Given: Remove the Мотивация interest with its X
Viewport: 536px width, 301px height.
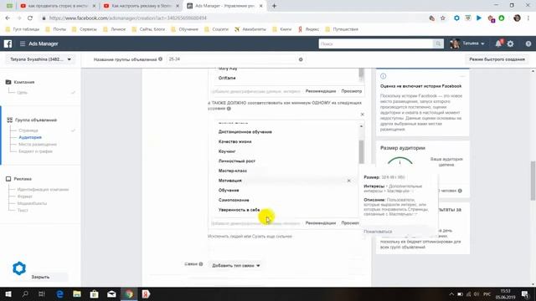Looking at the screenshot, I should [348, 181].
